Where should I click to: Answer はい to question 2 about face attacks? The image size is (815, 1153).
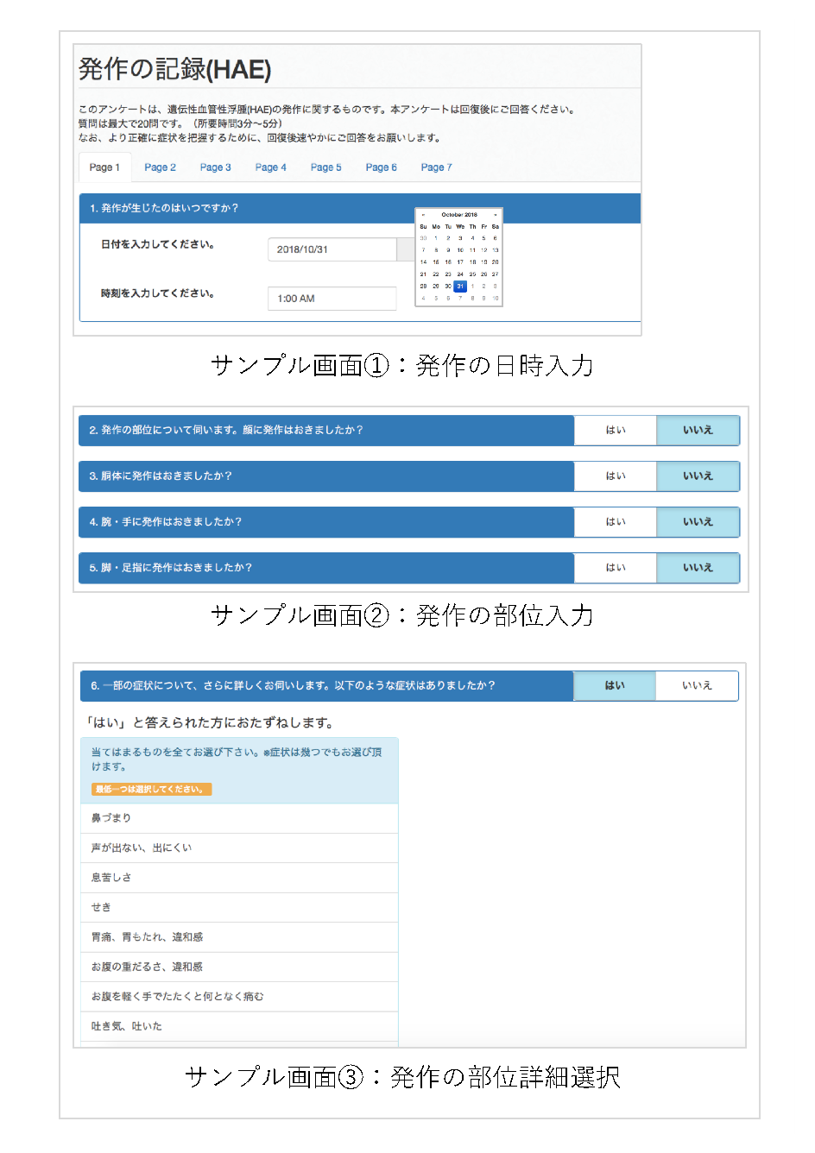coord(615,430)
